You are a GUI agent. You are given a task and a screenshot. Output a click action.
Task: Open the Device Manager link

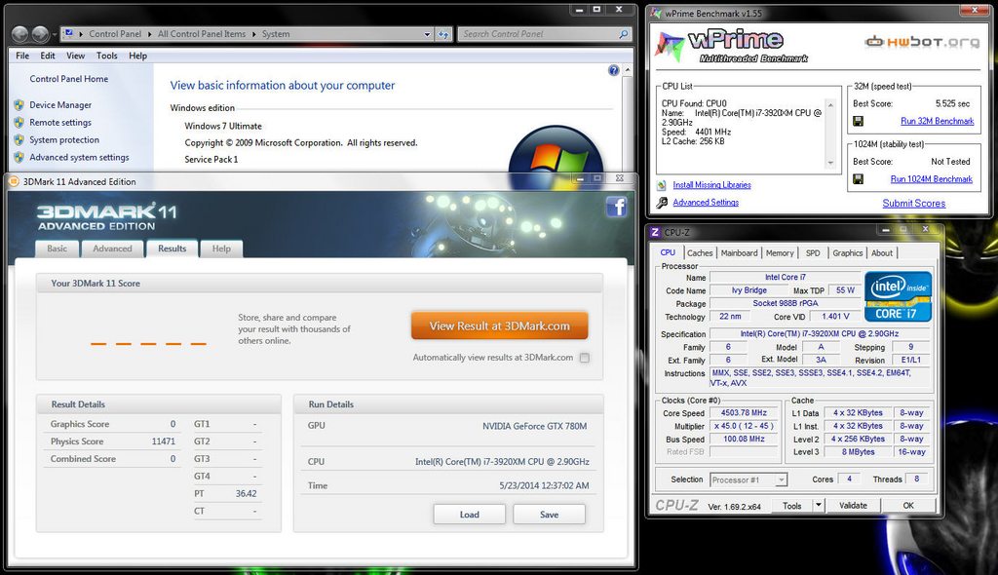click(x=60, y=105)
